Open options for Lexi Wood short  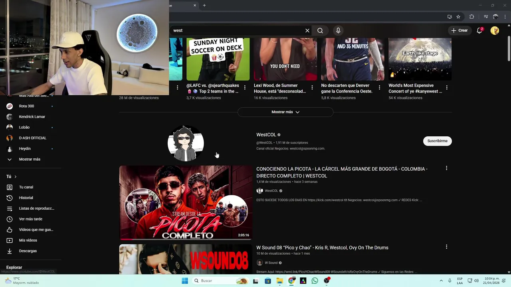coord(312,87)
